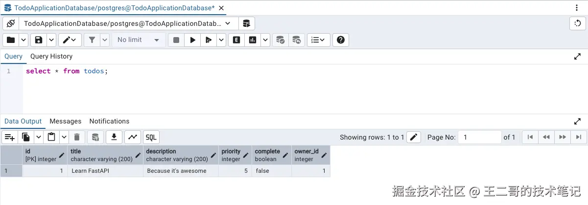Click the new query tool database icon
Viewport: 588px width, 205px height.
point(246,23)
